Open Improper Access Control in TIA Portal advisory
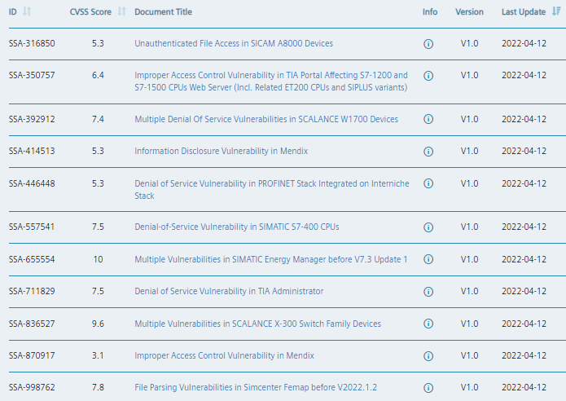The height and width of the screenshot is (401, 566). 271,82
